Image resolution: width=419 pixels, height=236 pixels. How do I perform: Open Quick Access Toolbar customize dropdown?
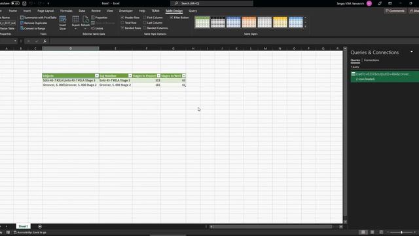[48, 3]
